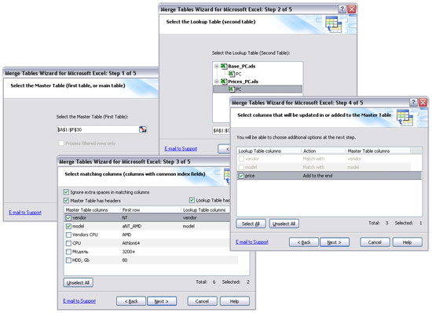The width and height of the screenshot is (432, 313).
Task: Close the Step 4 wizard window
Action: click(x=423, y=102)
